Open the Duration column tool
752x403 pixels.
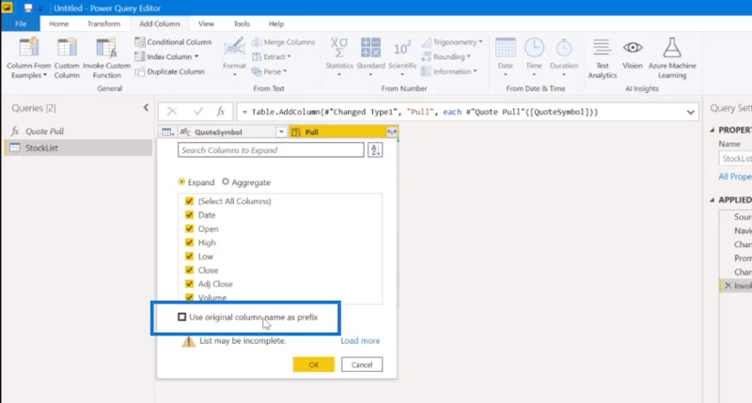563,57
